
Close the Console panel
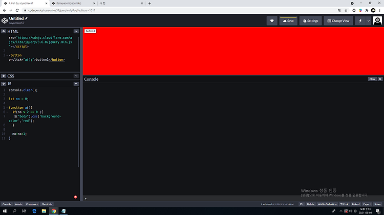coord(380,79)
